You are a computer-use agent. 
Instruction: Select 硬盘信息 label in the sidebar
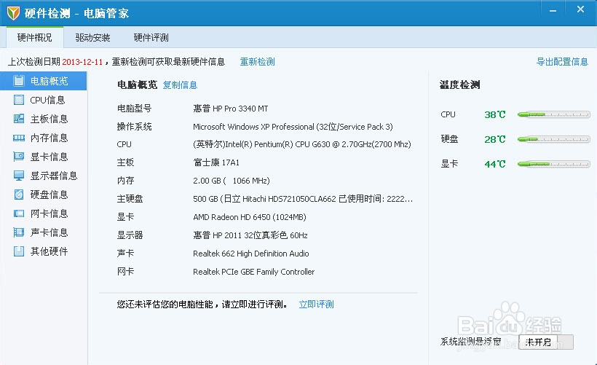pyautogui.click(x=49, y=195)
